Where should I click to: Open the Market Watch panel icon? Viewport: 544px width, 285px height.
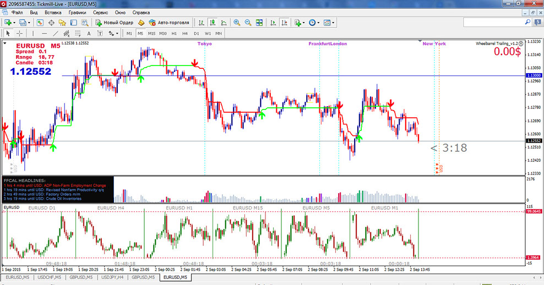pyautogui.click(x=40, y=23)
